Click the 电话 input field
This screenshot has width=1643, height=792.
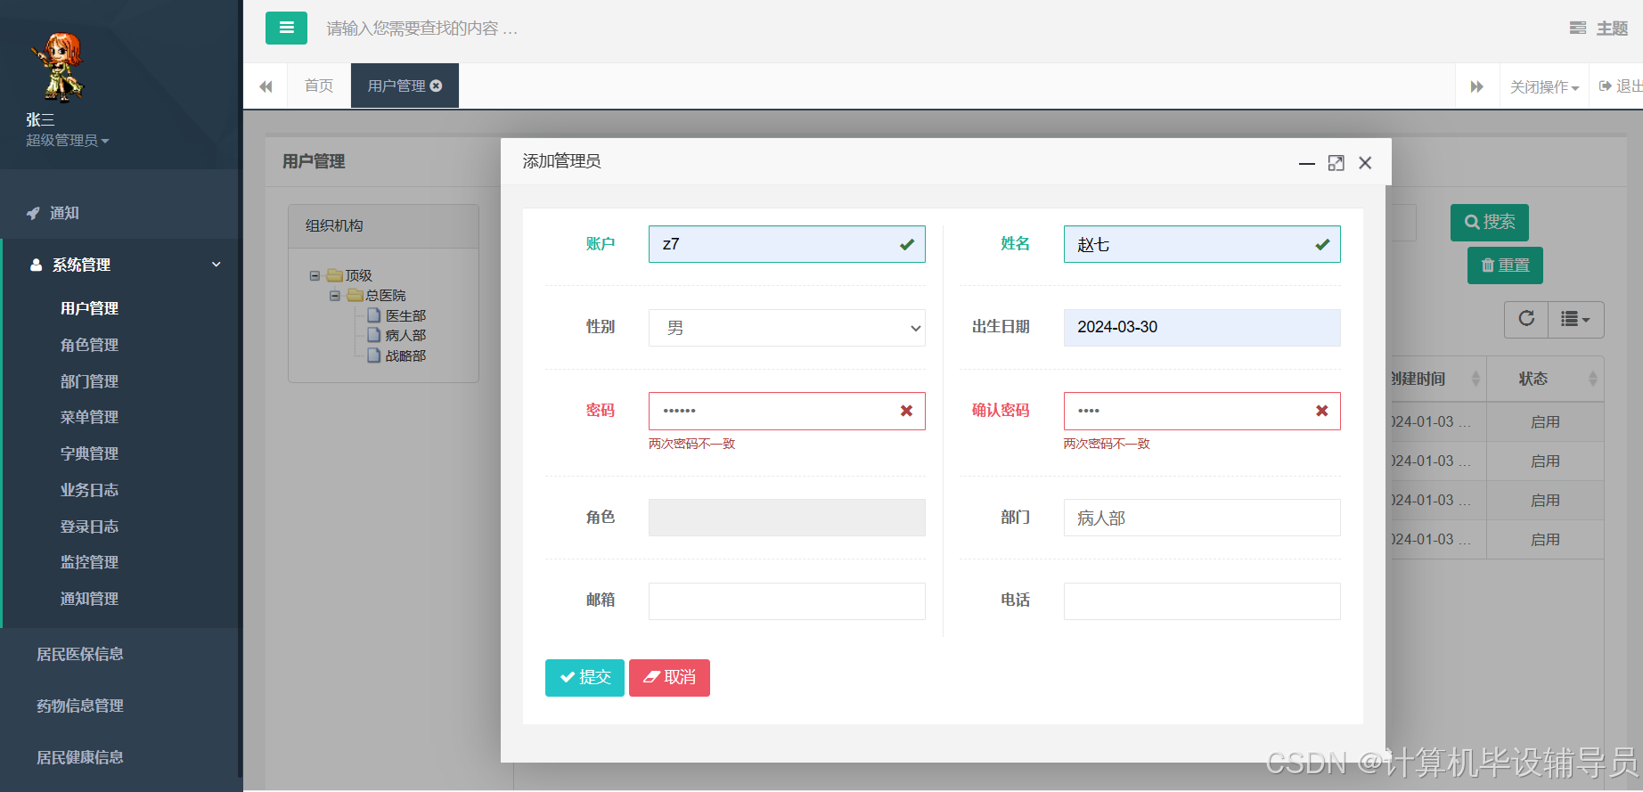click(1202, 601)
